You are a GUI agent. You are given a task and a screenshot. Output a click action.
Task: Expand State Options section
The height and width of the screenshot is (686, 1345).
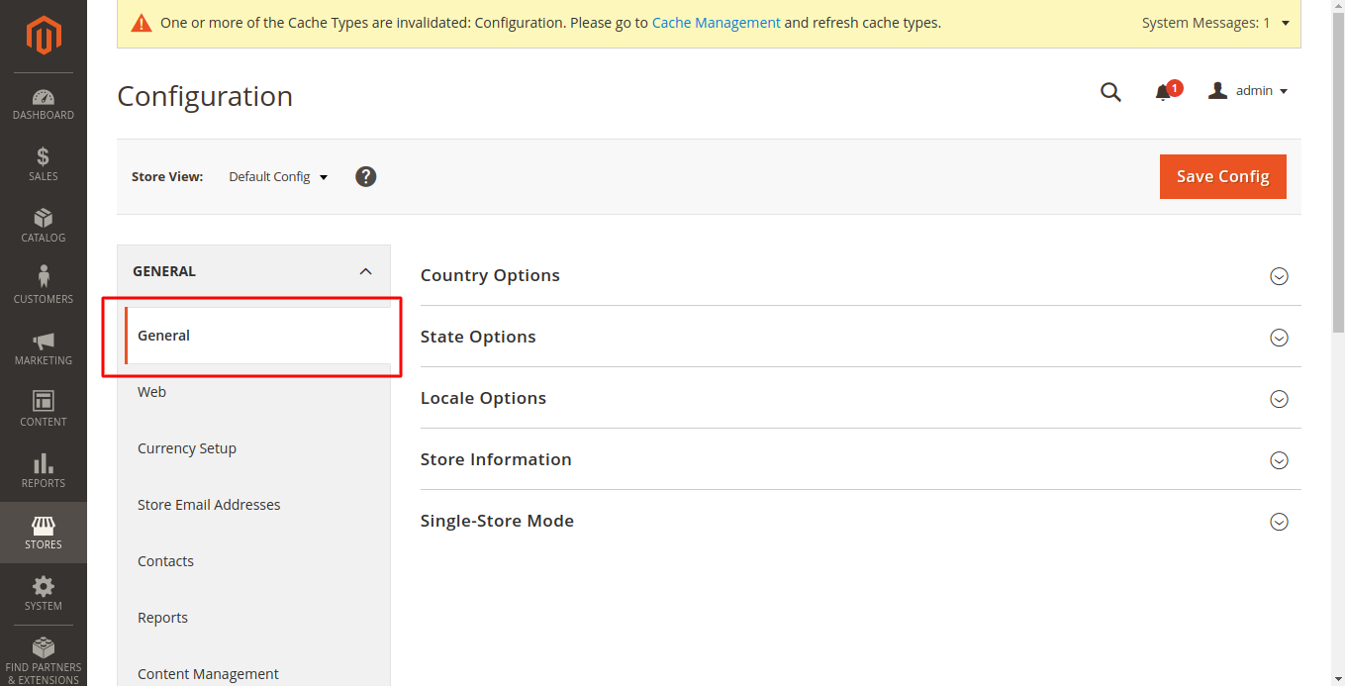click(x=860, y=337)
